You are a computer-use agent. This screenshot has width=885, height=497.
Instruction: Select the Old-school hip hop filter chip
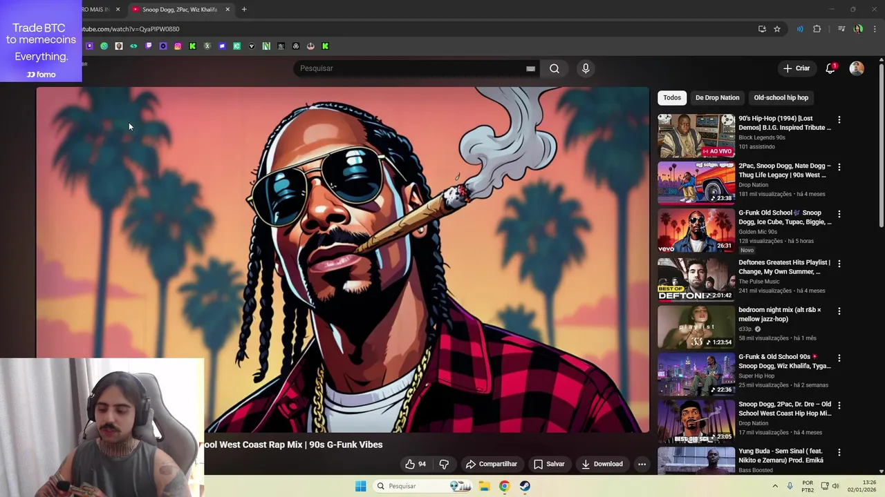[781, 97]
